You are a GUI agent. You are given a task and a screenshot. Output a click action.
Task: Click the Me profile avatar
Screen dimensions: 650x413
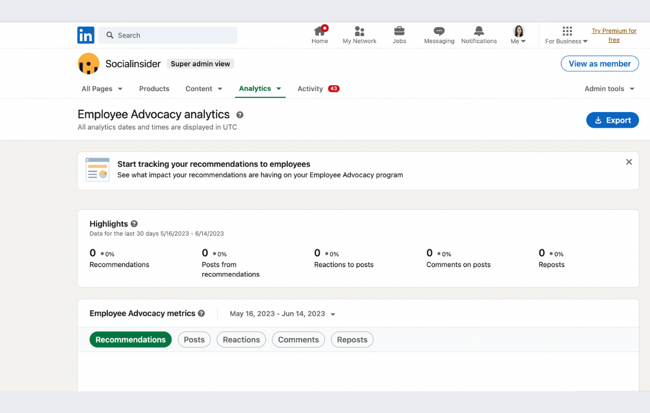tap(518, 31)
